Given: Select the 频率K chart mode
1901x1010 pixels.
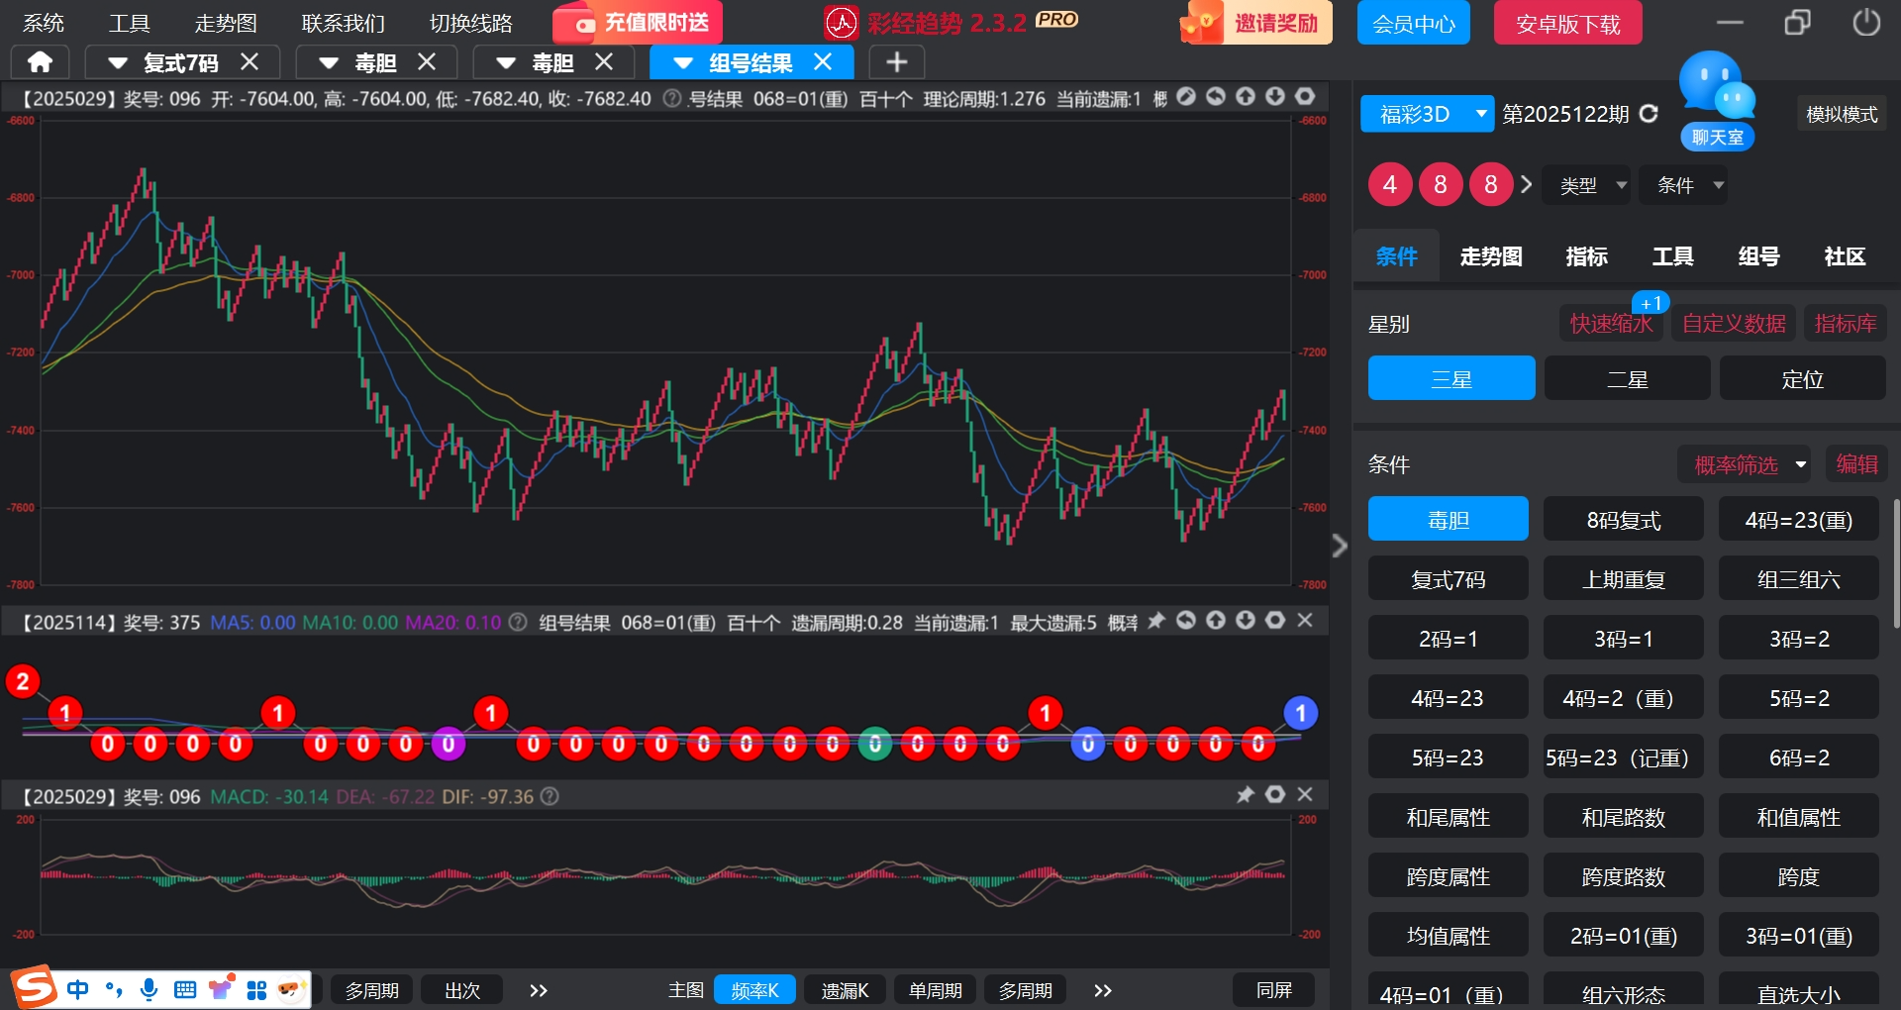Looking at the screenshot, I should click(x=754, y=989).
